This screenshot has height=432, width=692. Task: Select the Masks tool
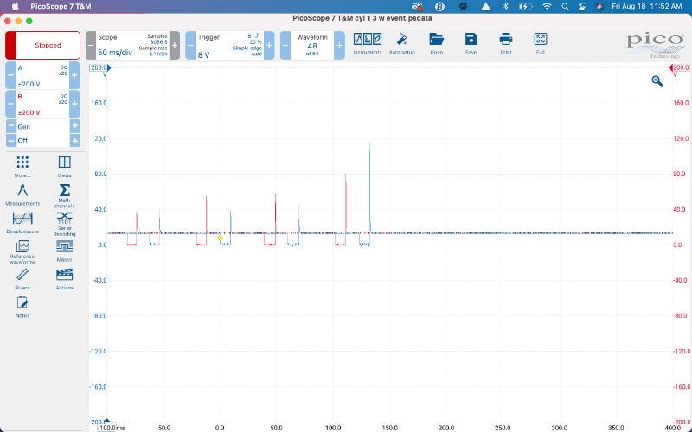pyautogui.click(x=64, y=250)
